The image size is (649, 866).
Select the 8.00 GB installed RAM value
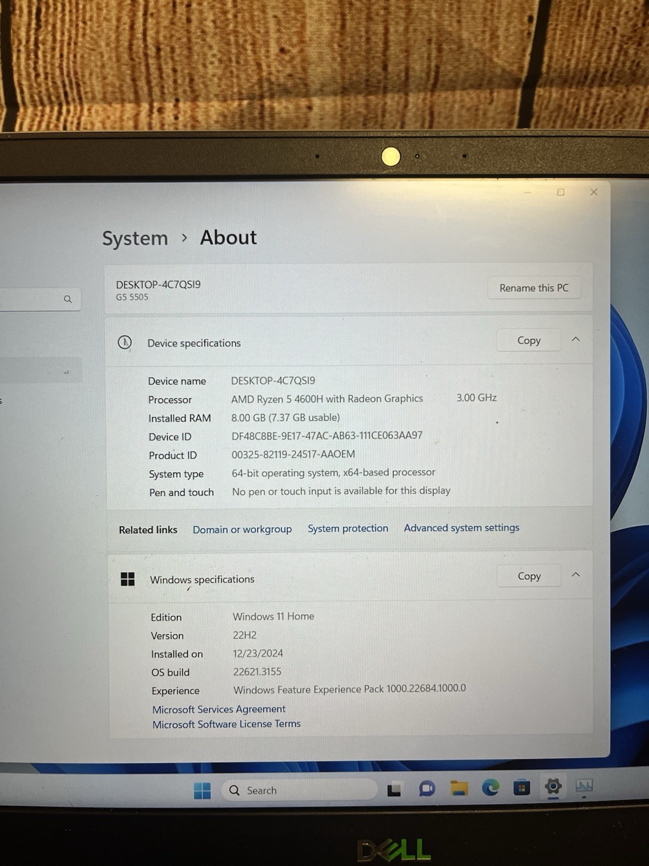pos(286,417)
